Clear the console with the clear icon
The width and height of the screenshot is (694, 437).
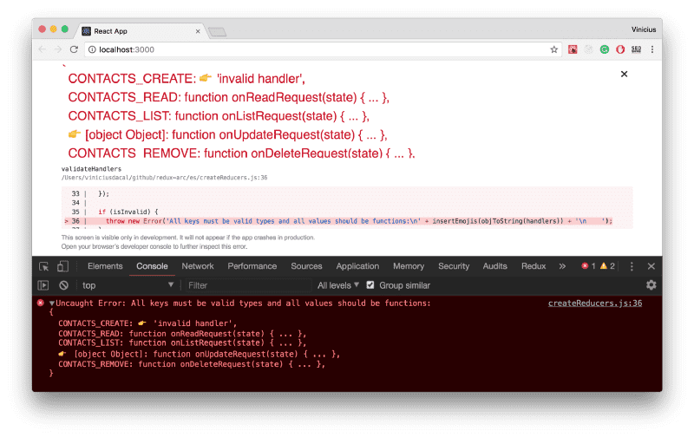(63, 285)
